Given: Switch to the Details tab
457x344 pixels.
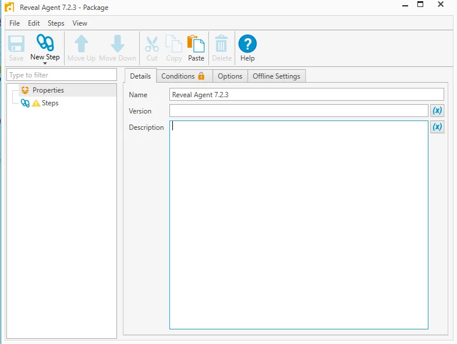Looking at the screenshot, I should coord(140,76).
